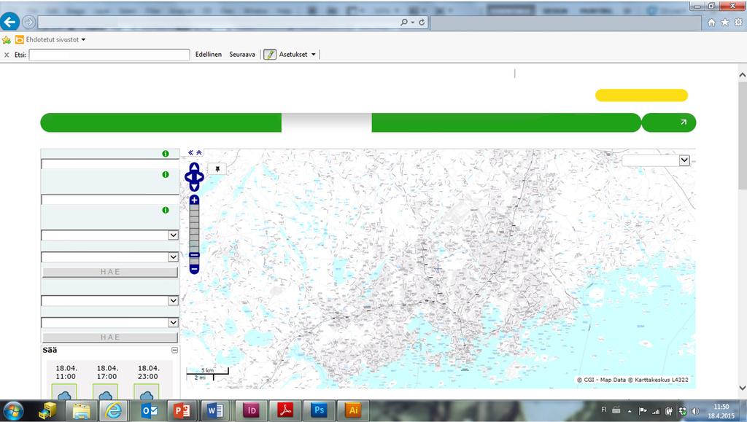
Task: Zoom out with the map minus button
Action: (194, 269)
